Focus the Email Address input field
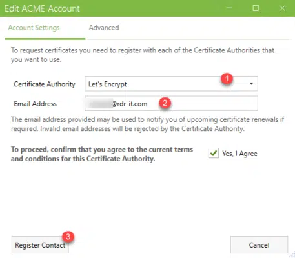This screenshot has width=295, height=258. click(x=171, y=103)
